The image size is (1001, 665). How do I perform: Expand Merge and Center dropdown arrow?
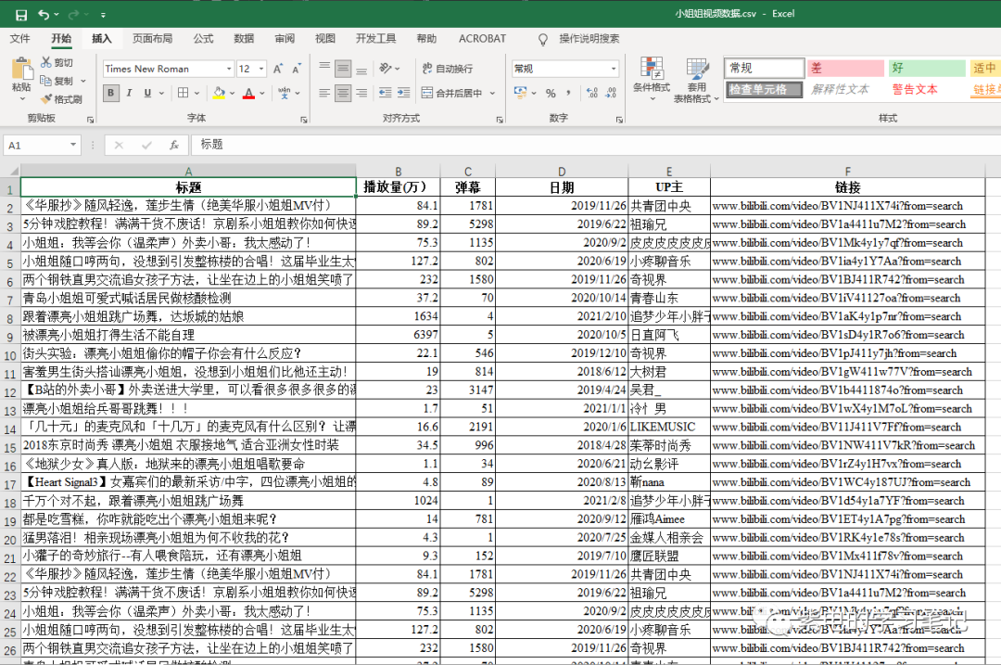tap(492, 94)
